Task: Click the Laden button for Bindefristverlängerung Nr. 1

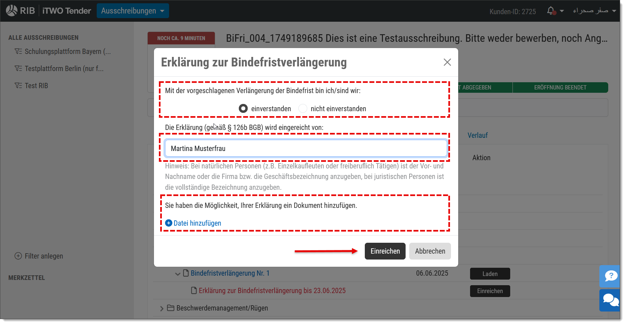Action: (490, 274)
